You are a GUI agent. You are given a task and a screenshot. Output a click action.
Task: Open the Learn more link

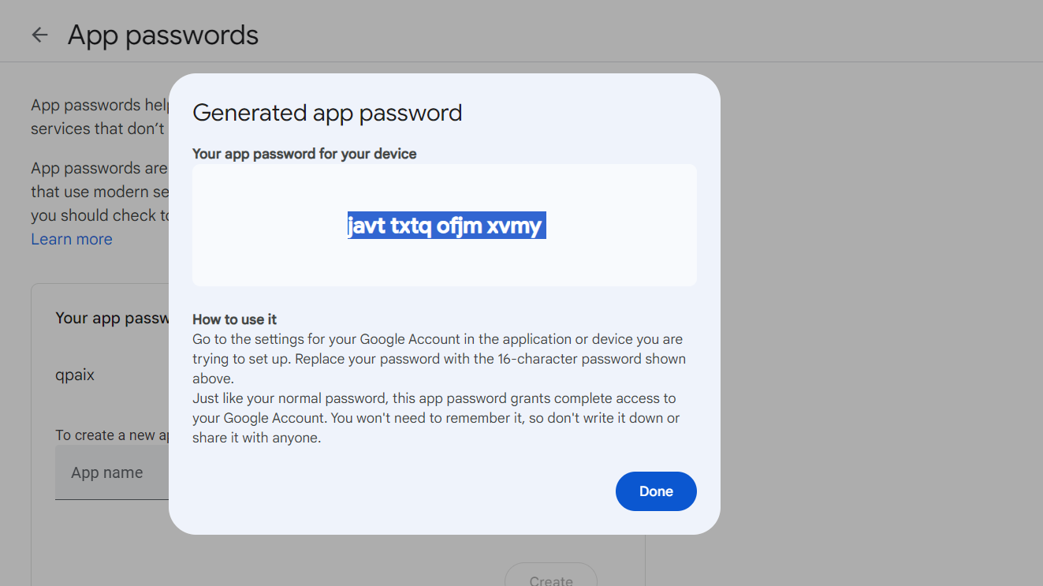[72, 239]
